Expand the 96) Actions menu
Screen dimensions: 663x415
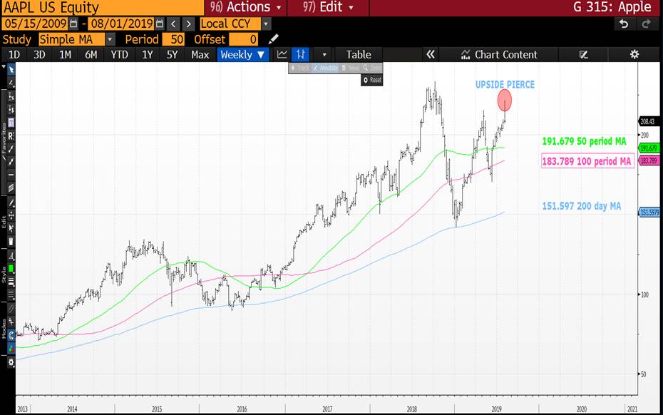pos(246,7)
